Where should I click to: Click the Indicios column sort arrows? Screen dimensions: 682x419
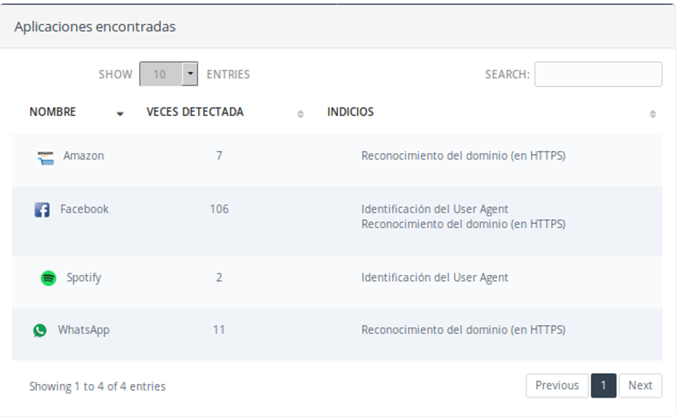(652, 114)
